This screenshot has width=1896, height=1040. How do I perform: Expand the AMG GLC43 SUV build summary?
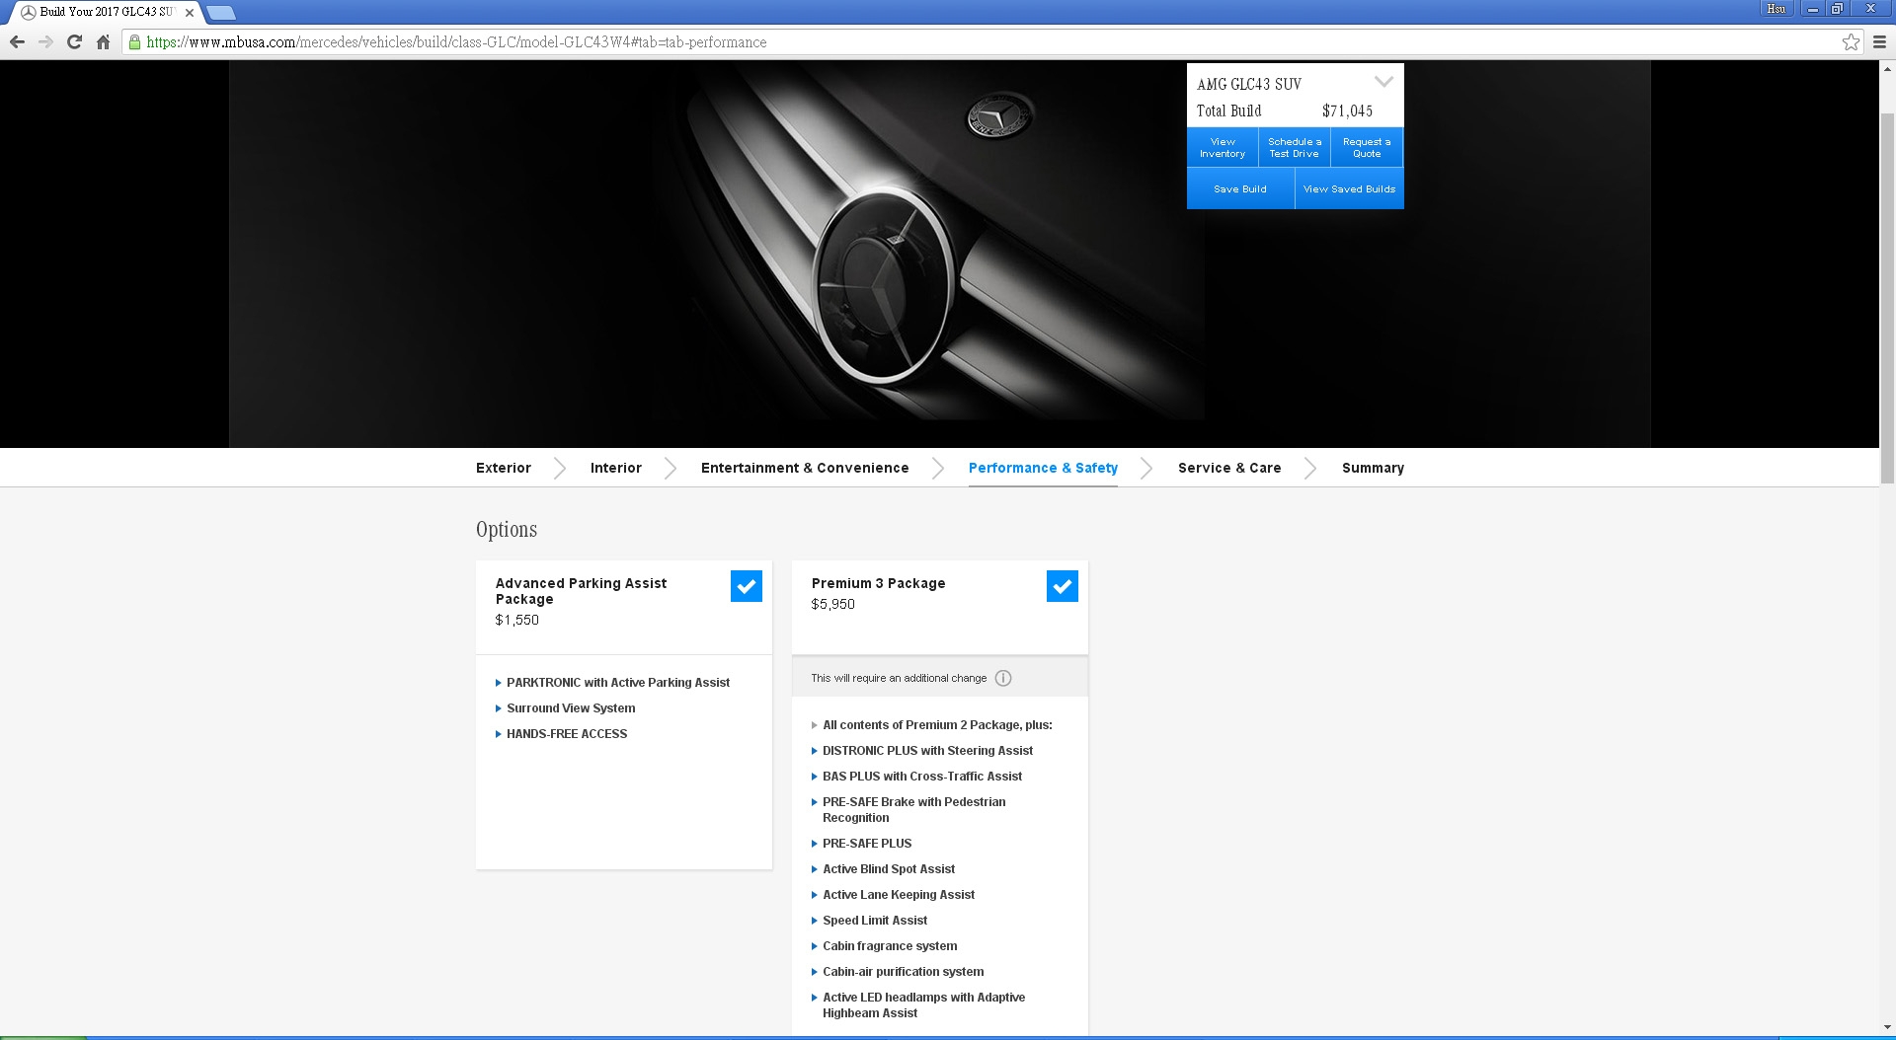click(x=1383, y=82)
